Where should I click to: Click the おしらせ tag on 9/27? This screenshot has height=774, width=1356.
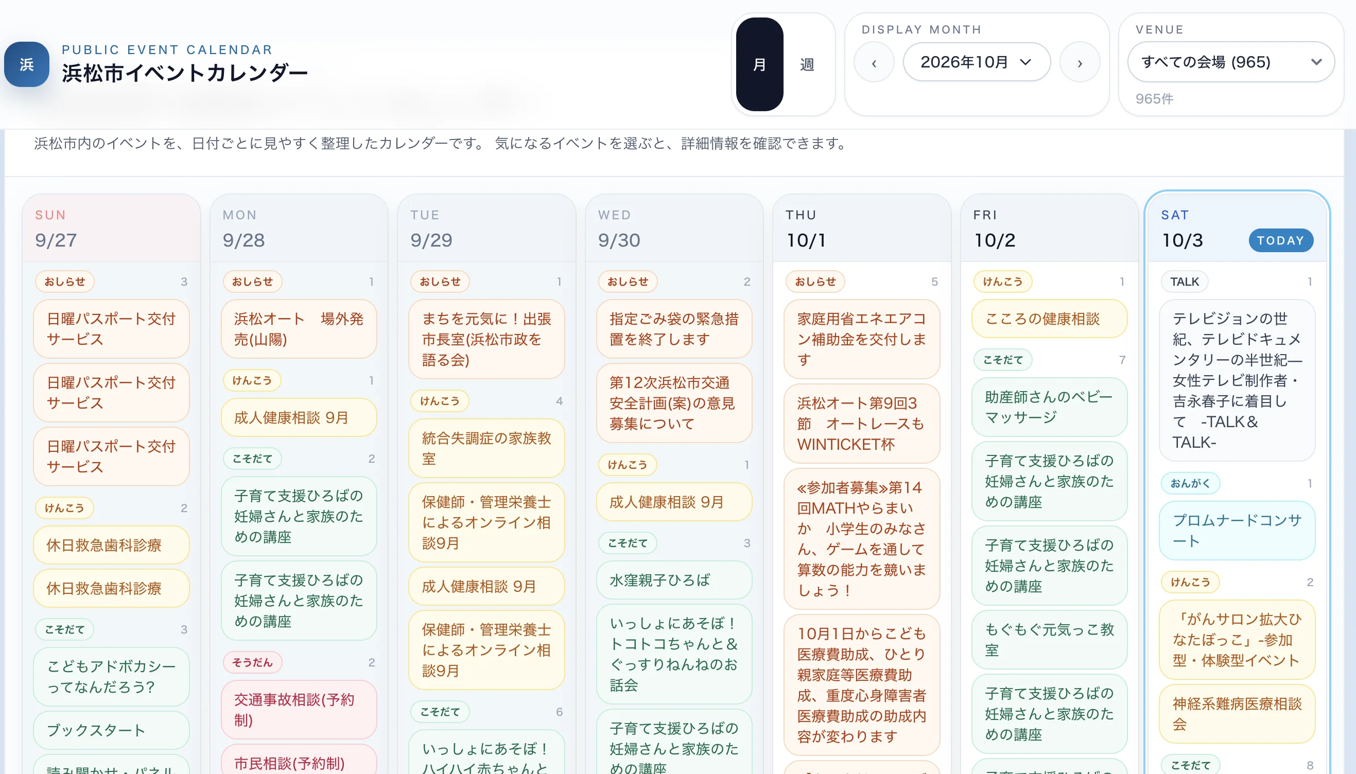click(64, 281)
